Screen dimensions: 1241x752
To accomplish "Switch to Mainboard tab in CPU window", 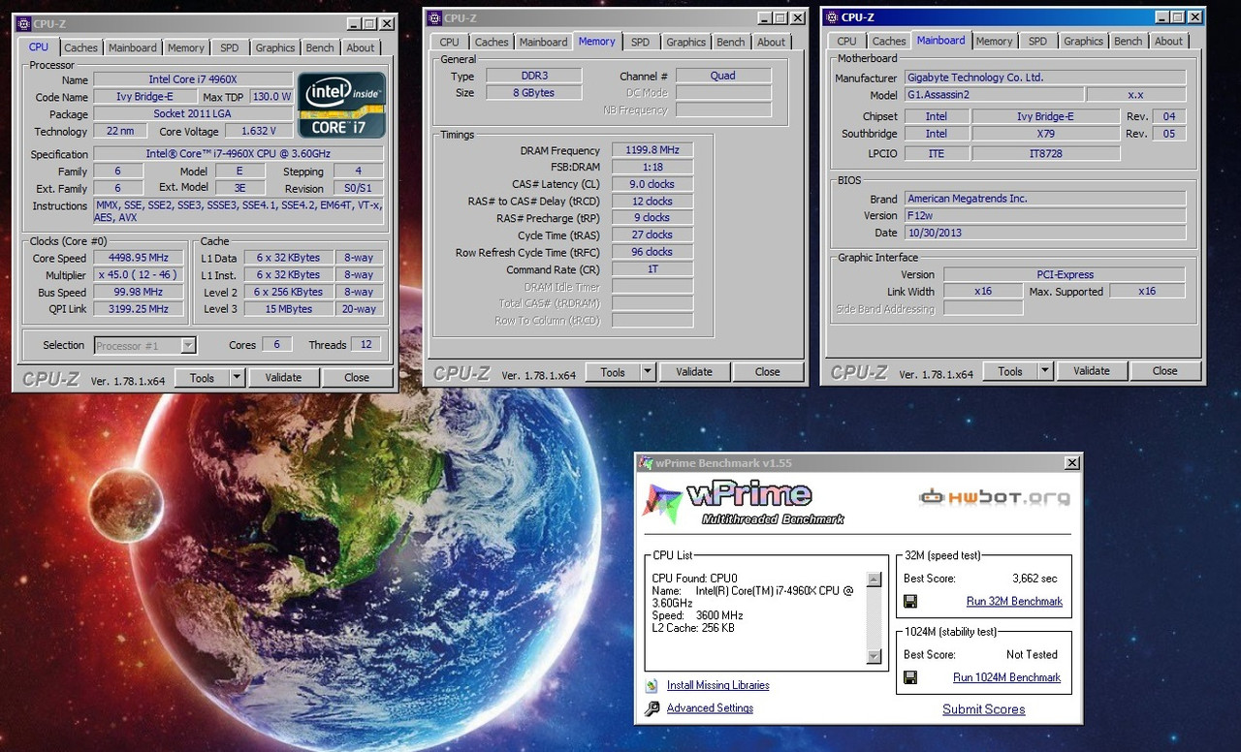I will (x=133, y=47).
